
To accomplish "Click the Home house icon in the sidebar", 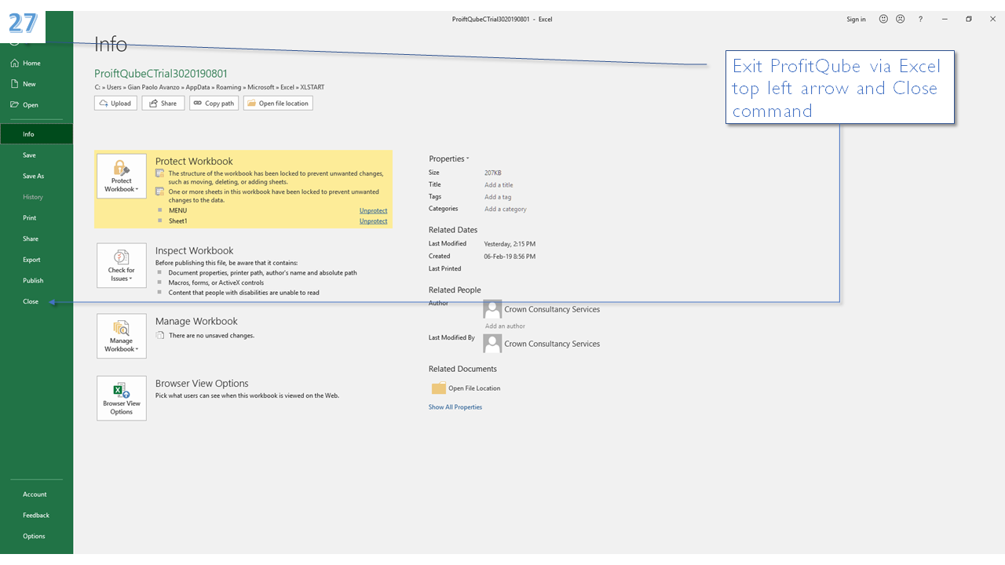I will 14,63.
